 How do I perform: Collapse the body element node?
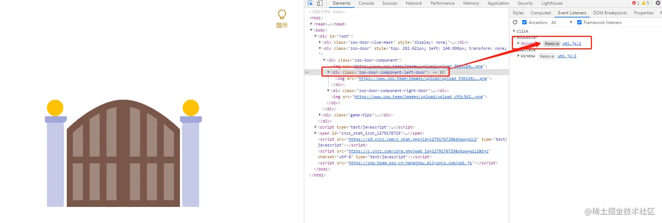click(x=311, y=30)
